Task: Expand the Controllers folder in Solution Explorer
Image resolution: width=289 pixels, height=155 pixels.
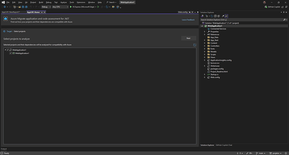Action: (205, 46)
